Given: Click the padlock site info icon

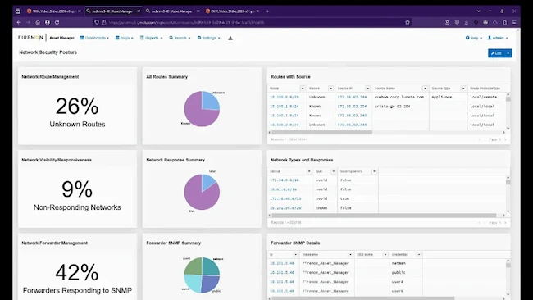Looking at the screenshot, I should coord(104,22).
